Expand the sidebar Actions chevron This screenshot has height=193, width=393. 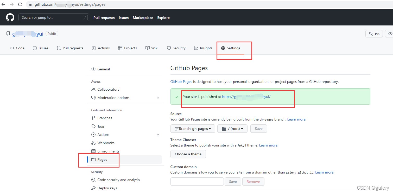(158, 135)
